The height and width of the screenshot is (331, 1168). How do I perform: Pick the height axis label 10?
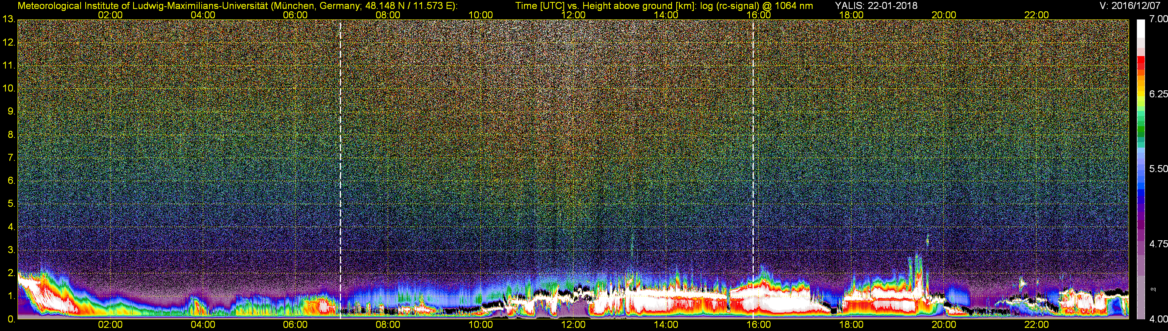[9, 88]
